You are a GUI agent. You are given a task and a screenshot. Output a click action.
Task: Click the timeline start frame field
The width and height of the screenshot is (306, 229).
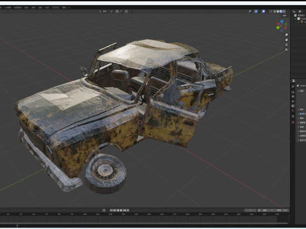tap(267, 210)
